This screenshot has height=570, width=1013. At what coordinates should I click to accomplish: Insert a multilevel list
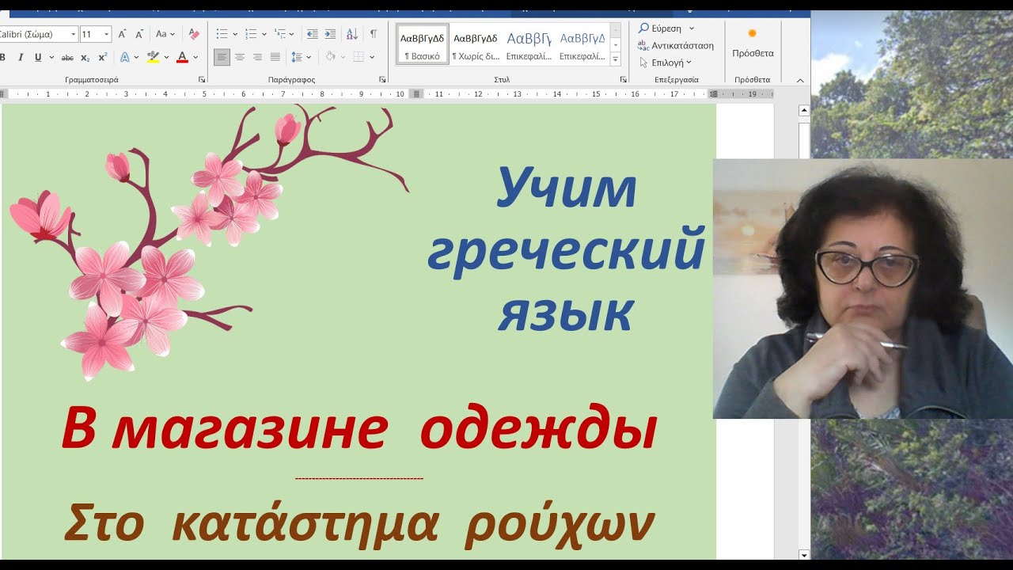pos(280,34)
